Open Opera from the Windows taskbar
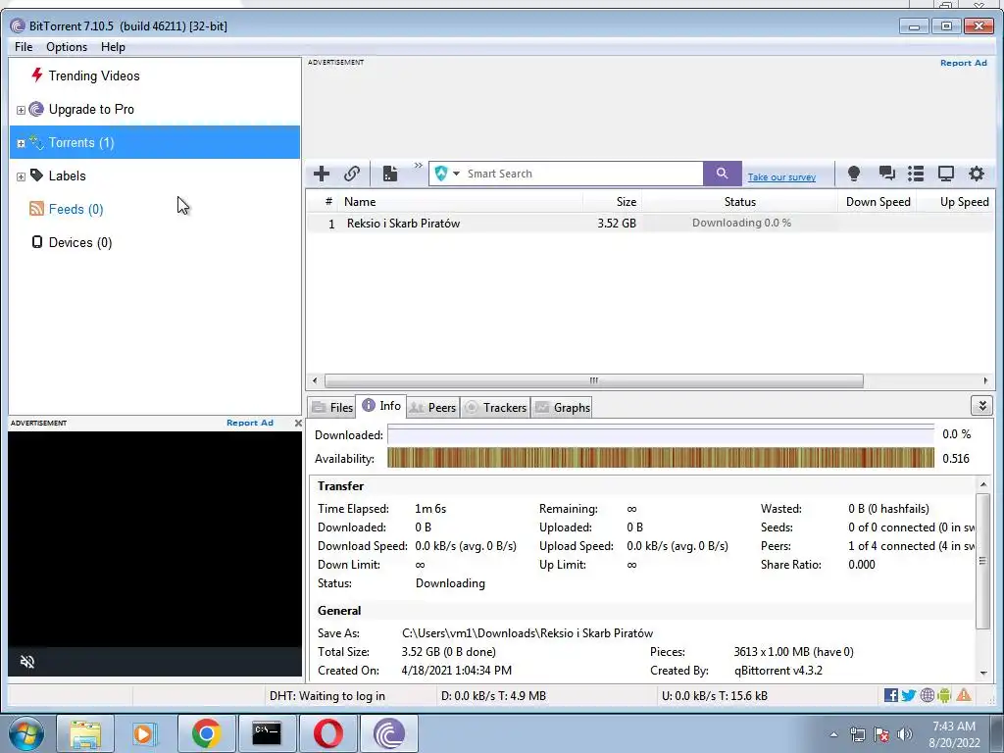The width and height of the screenshot is (1004, 753). point(327,733)
